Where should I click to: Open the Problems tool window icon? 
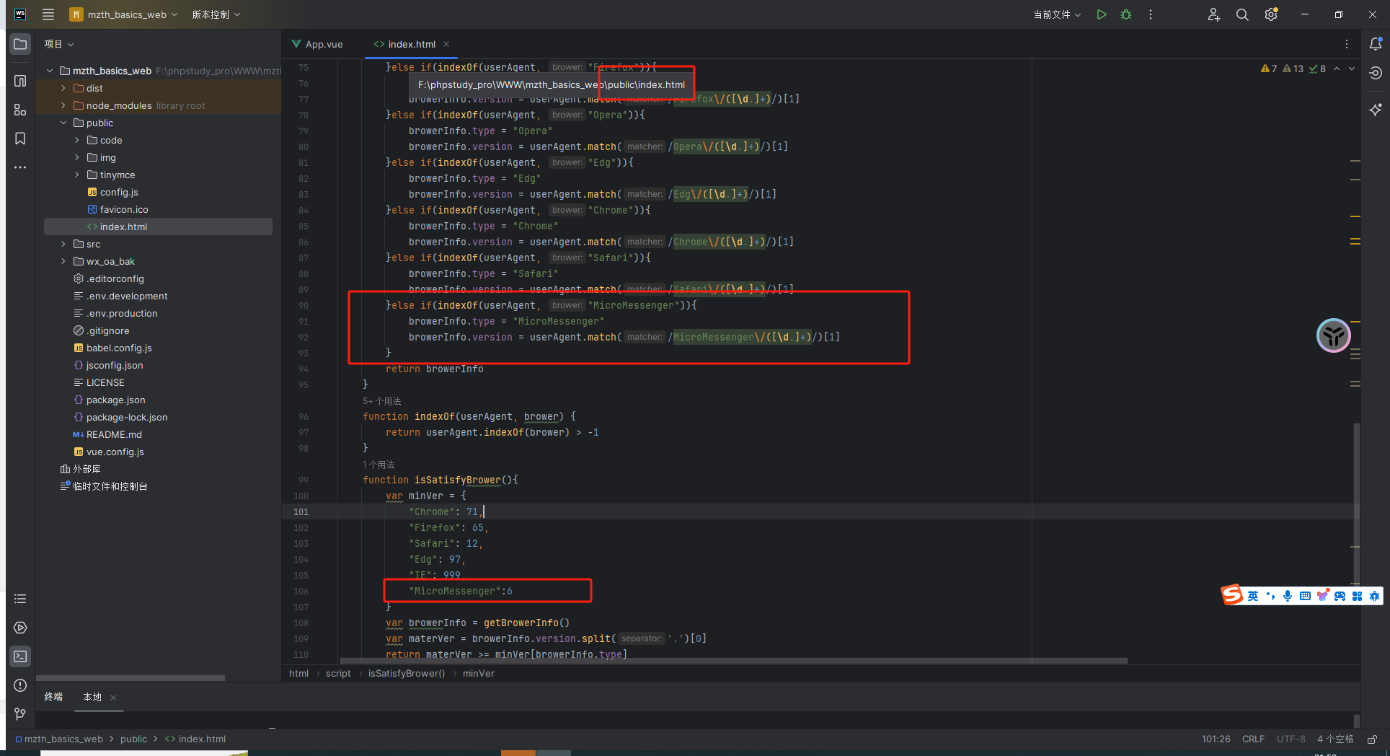point(20,685)
